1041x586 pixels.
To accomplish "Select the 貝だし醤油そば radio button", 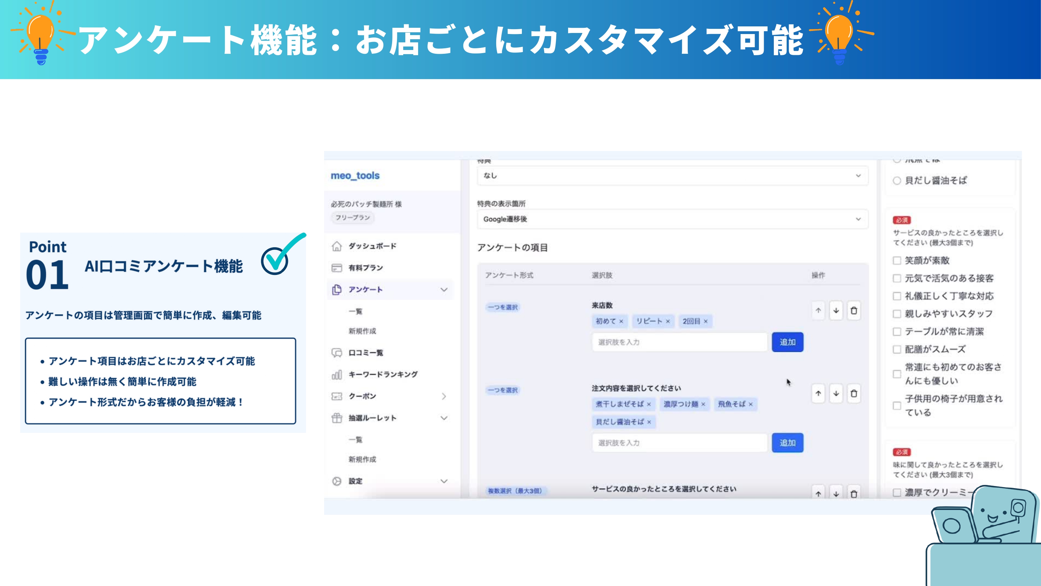I will 897,181.
